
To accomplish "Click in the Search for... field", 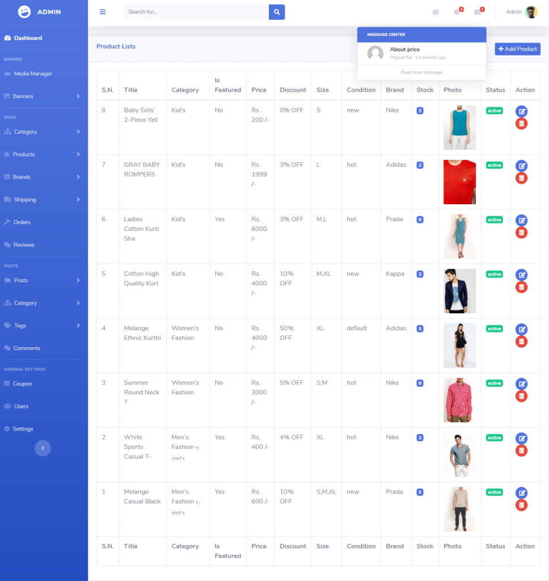I will pyautogui.click(x=196, y=12).
